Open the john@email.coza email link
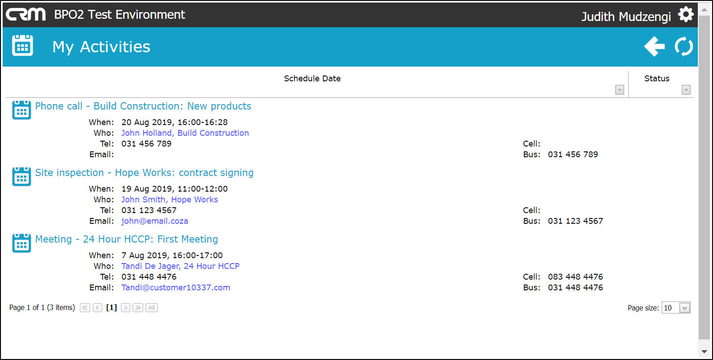 click(154, 221)
